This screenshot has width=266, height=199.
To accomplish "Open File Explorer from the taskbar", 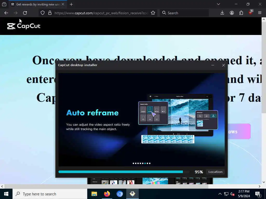I will (x=94, y=194).
